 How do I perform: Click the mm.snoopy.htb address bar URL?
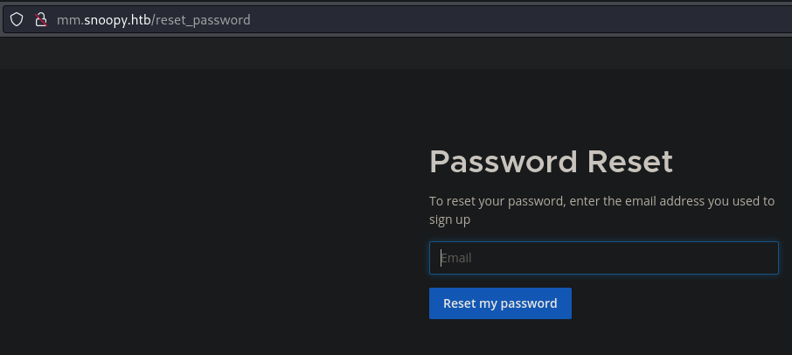point(153,19)
